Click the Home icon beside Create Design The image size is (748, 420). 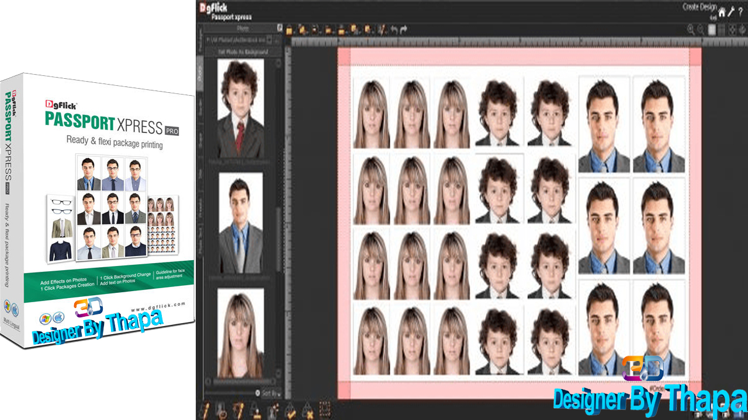click(x=722, y=11)
